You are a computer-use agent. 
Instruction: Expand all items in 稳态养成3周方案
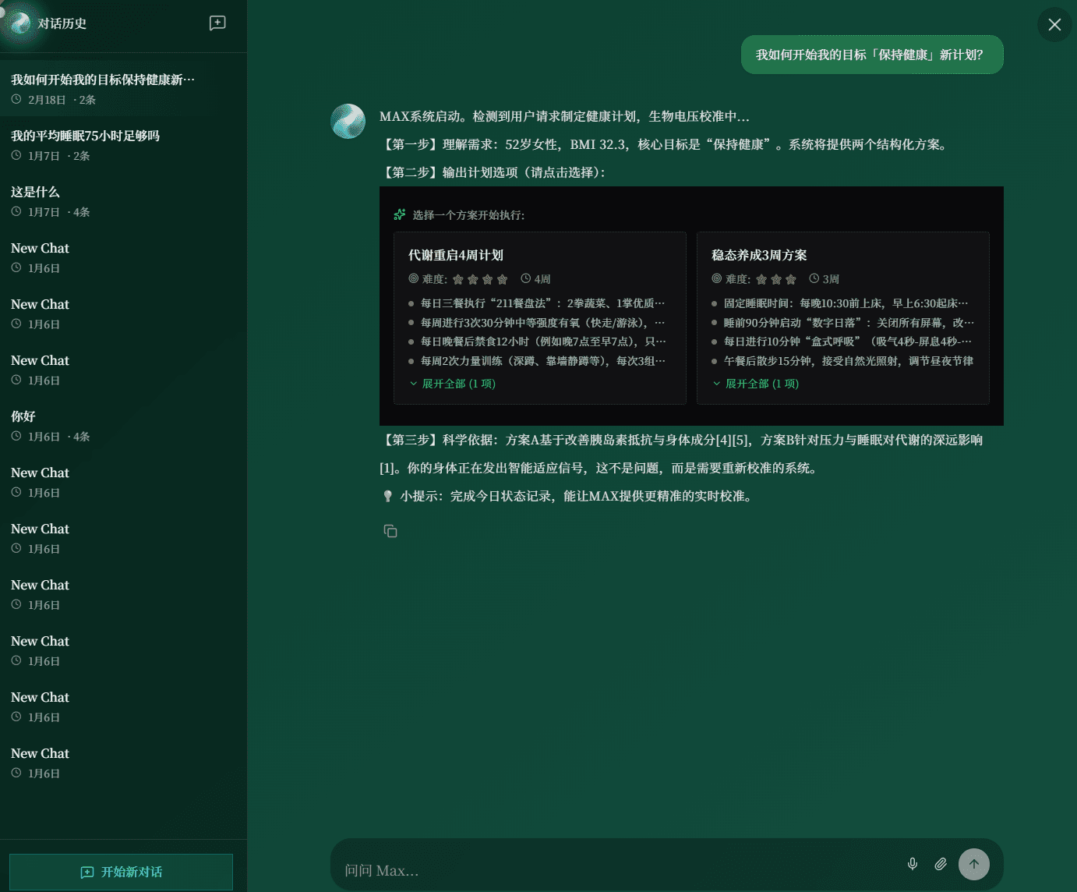[756, 384]
